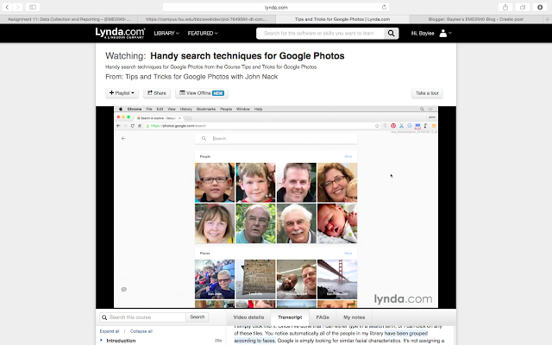Screen dimensions: 552x345
Task: Go back with Safari back arrow
Action: pos(7,7)
